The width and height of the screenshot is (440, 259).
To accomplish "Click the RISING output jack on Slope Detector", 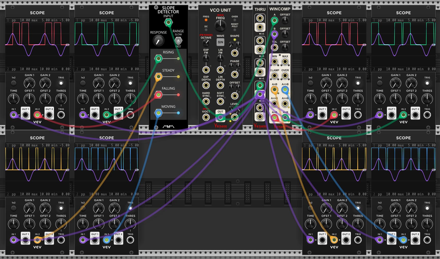I will point(158,59).
